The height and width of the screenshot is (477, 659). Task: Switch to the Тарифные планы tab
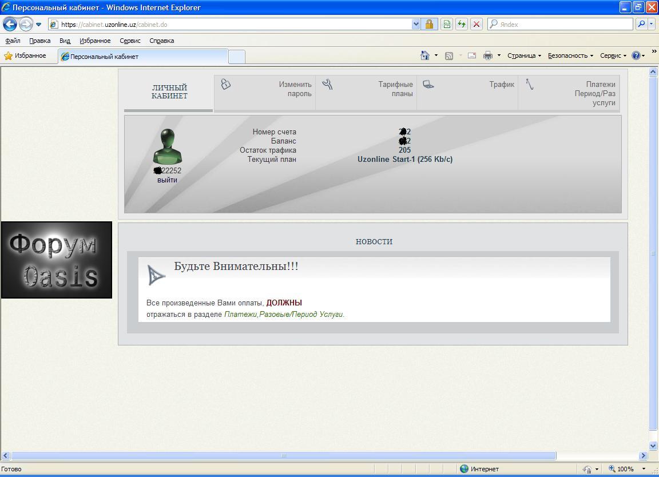tap(395, 89)
